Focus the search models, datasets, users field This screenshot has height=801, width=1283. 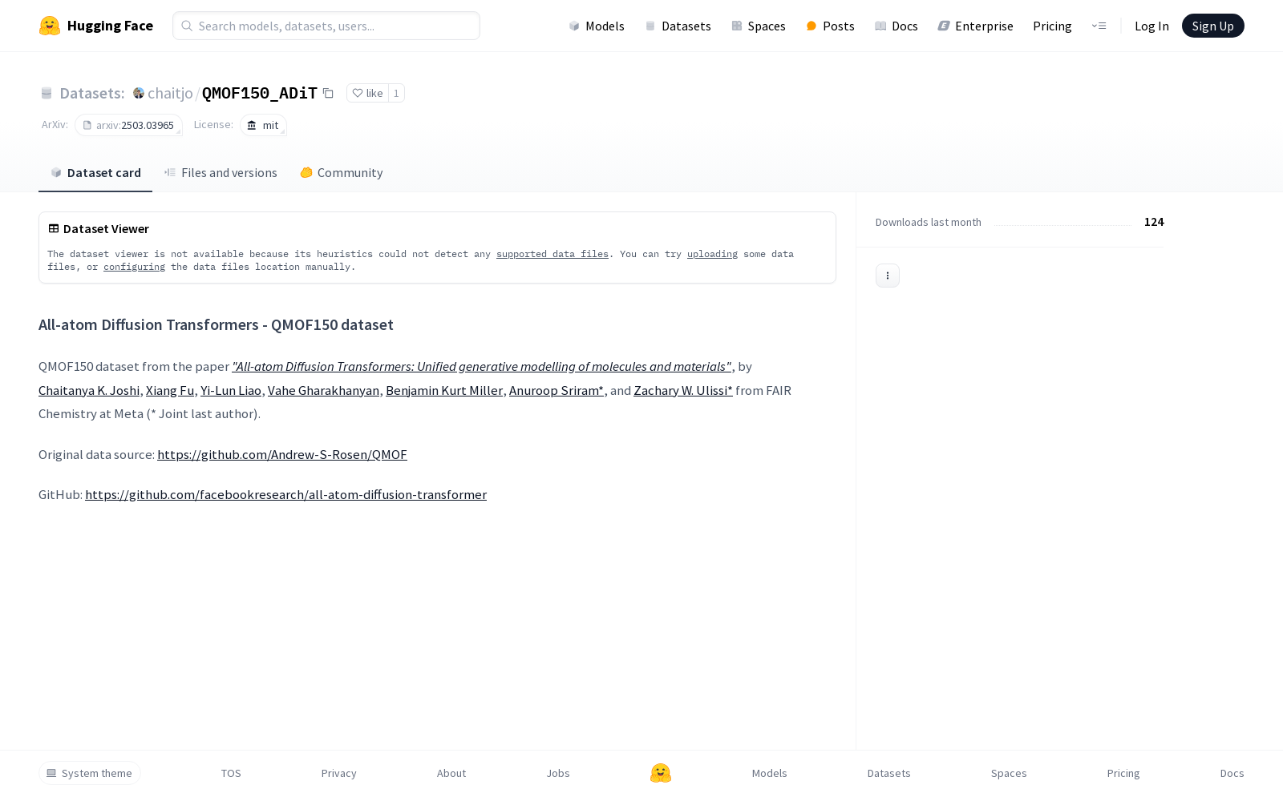(326, 26)
